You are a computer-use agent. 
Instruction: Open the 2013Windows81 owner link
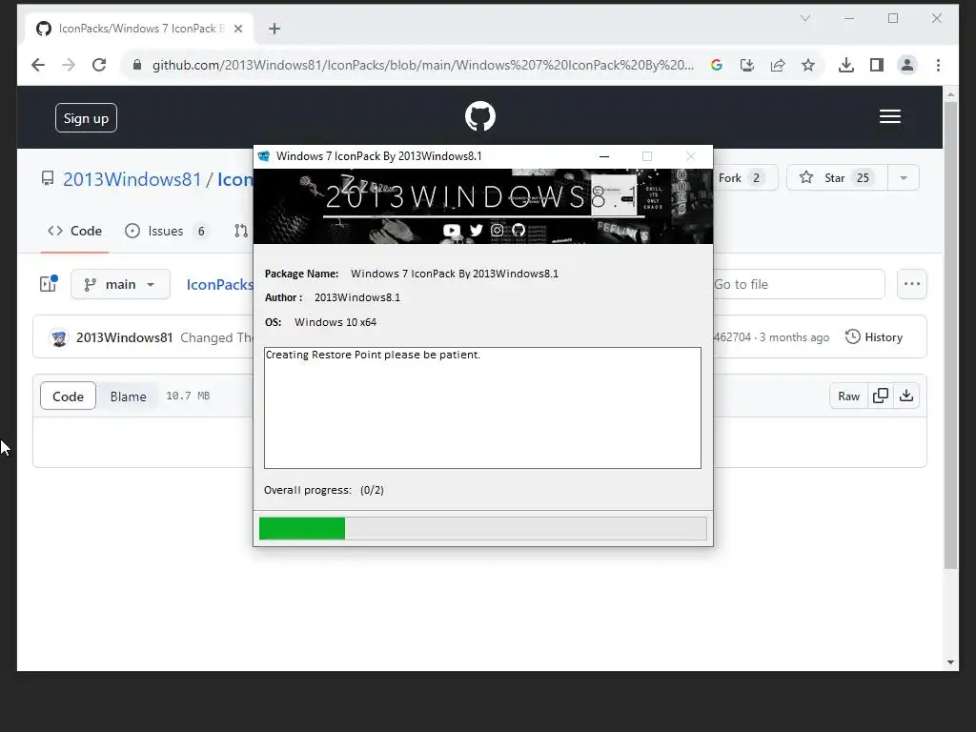(x=132, y=179)
